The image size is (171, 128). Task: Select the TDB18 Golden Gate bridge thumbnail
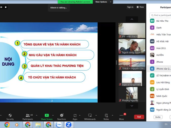click(x=132, y=63)
